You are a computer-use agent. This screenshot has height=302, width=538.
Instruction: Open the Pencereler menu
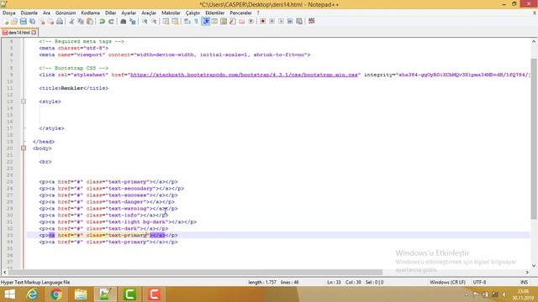[x=240, y=13]
